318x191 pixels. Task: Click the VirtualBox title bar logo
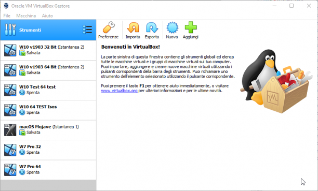(6, 6)
